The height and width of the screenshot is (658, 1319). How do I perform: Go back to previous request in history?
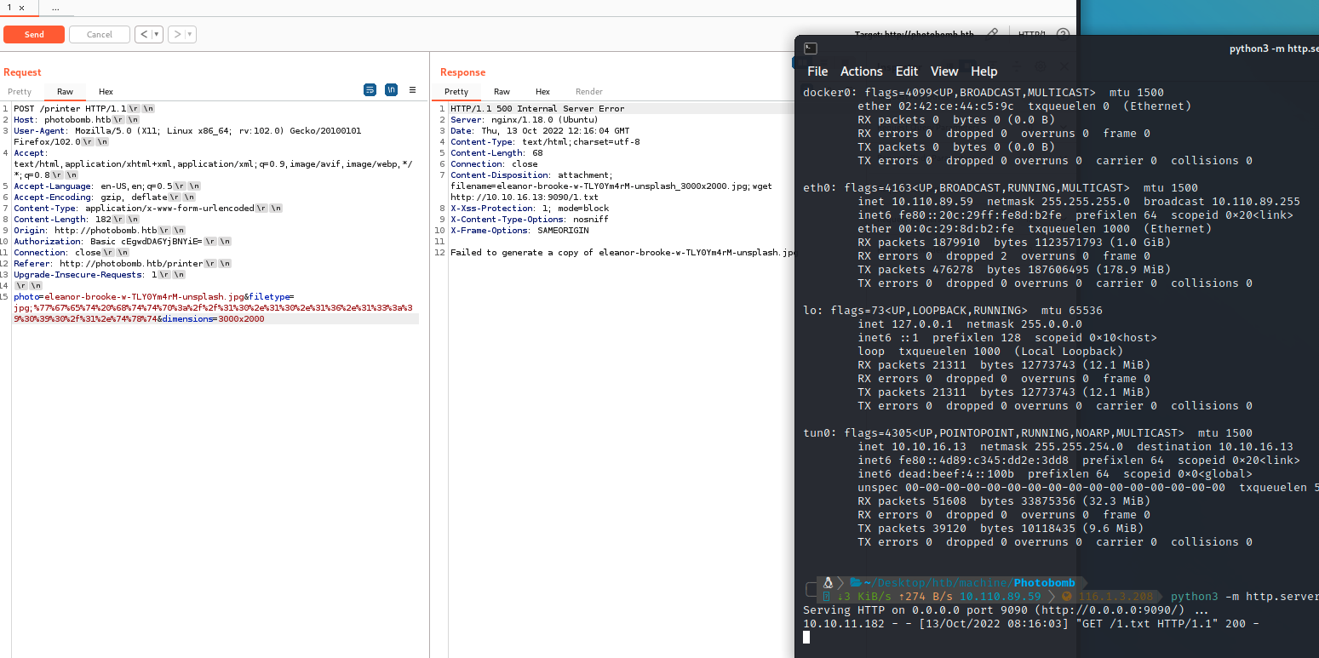point(145,34)
